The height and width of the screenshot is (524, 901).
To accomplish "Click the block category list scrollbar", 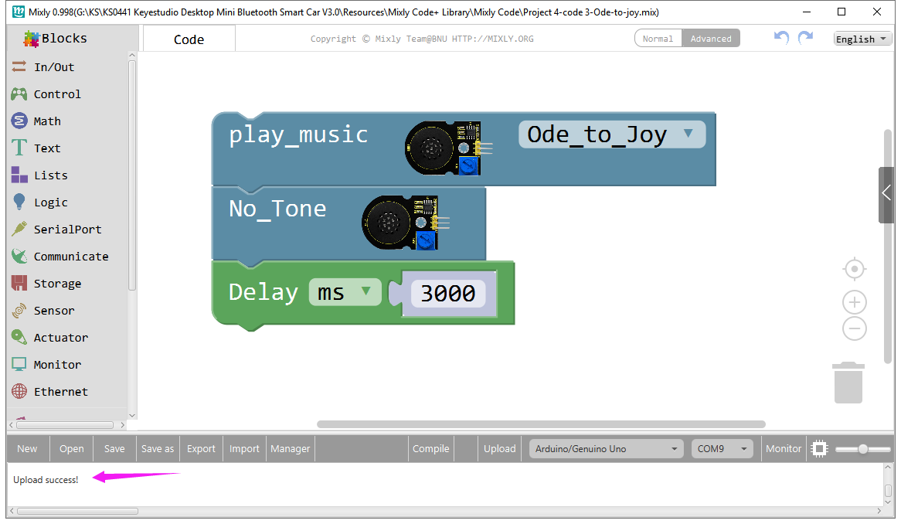I will pos(131,175).
